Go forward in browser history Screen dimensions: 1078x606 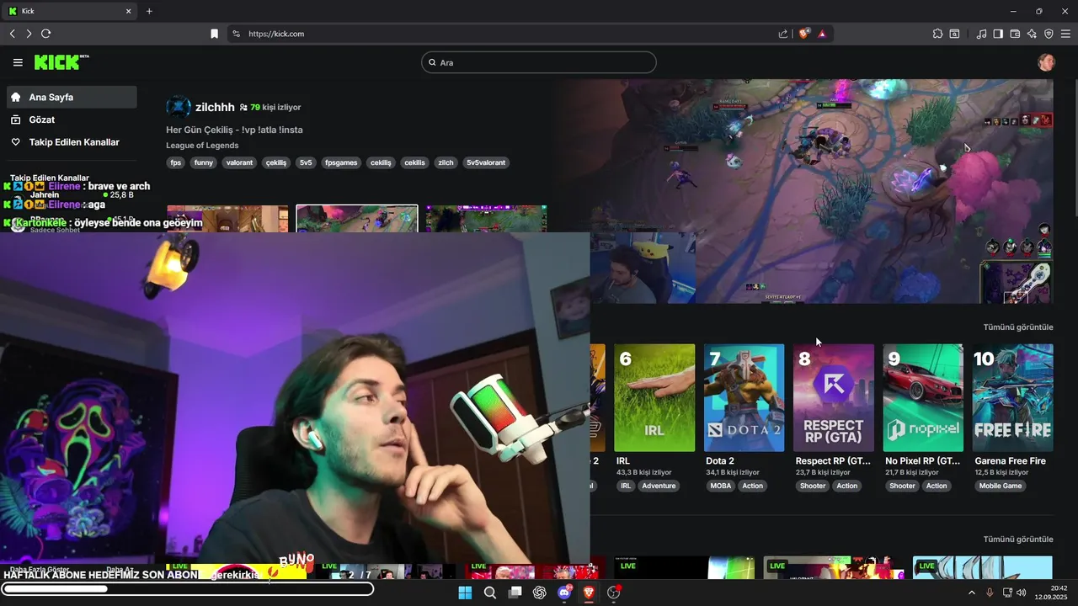[29, 34]
